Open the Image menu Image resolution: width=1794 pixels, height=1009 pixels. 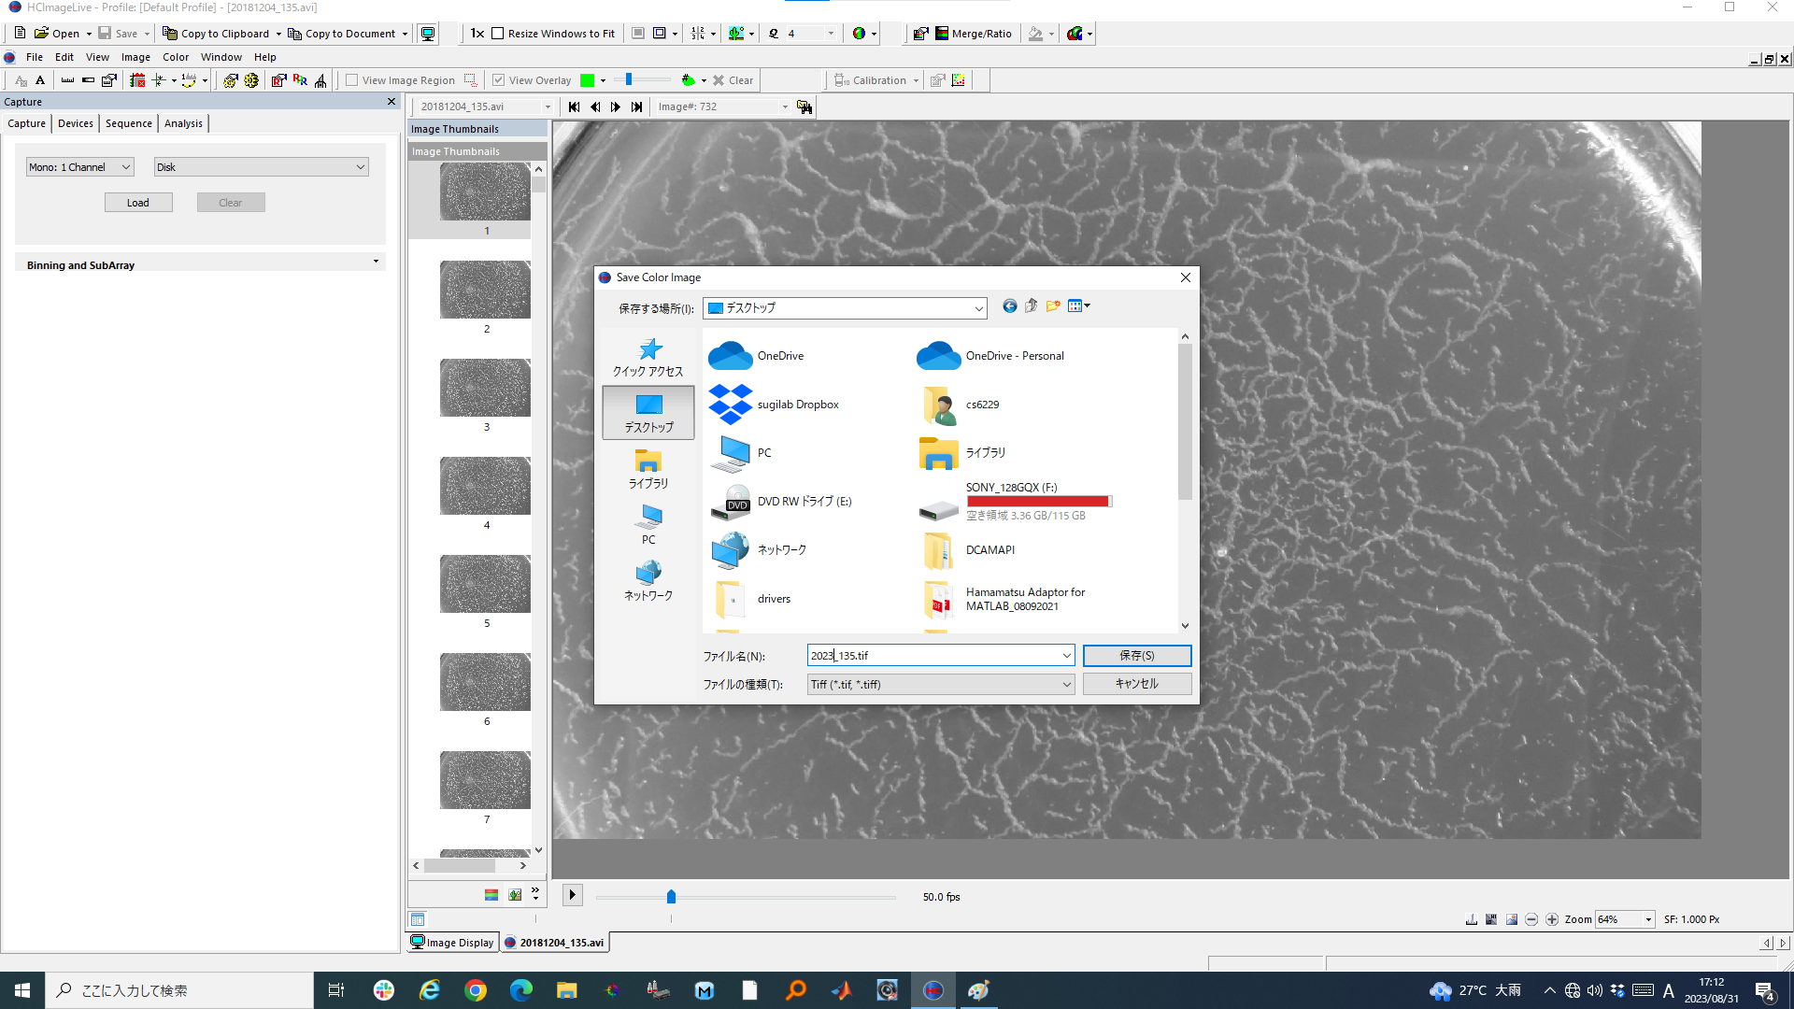(135, 57)
